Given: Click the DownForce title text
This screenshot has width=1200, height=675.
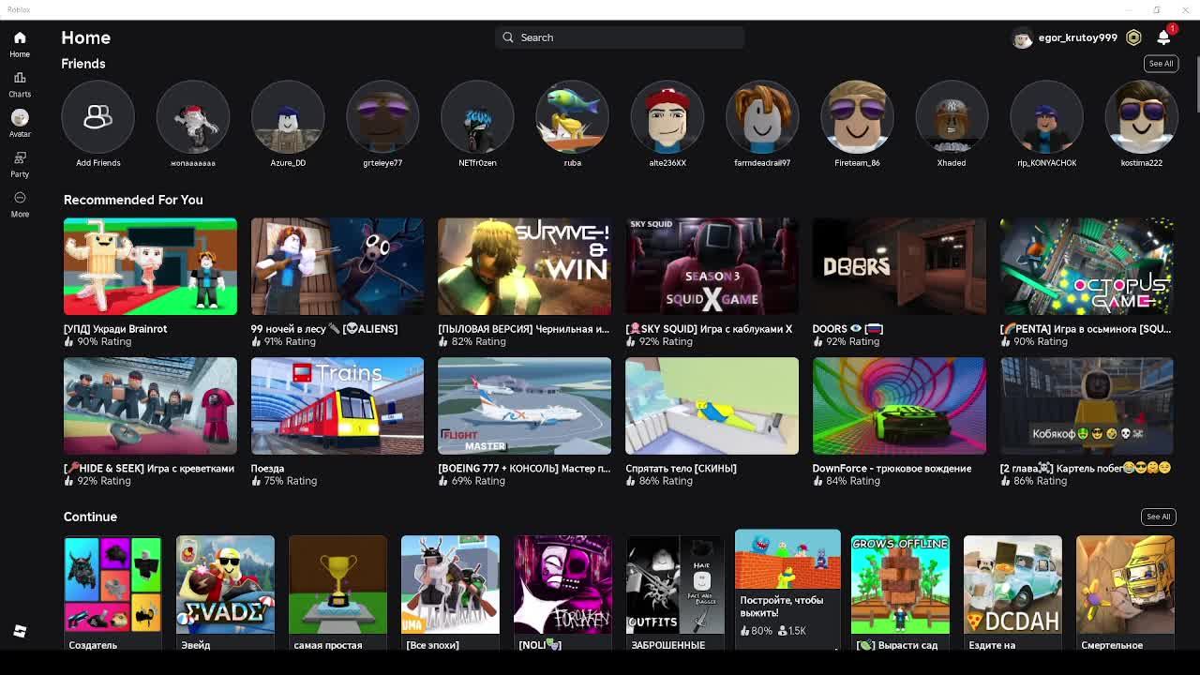Looking at the screenshot, I should tap(892, 469).
